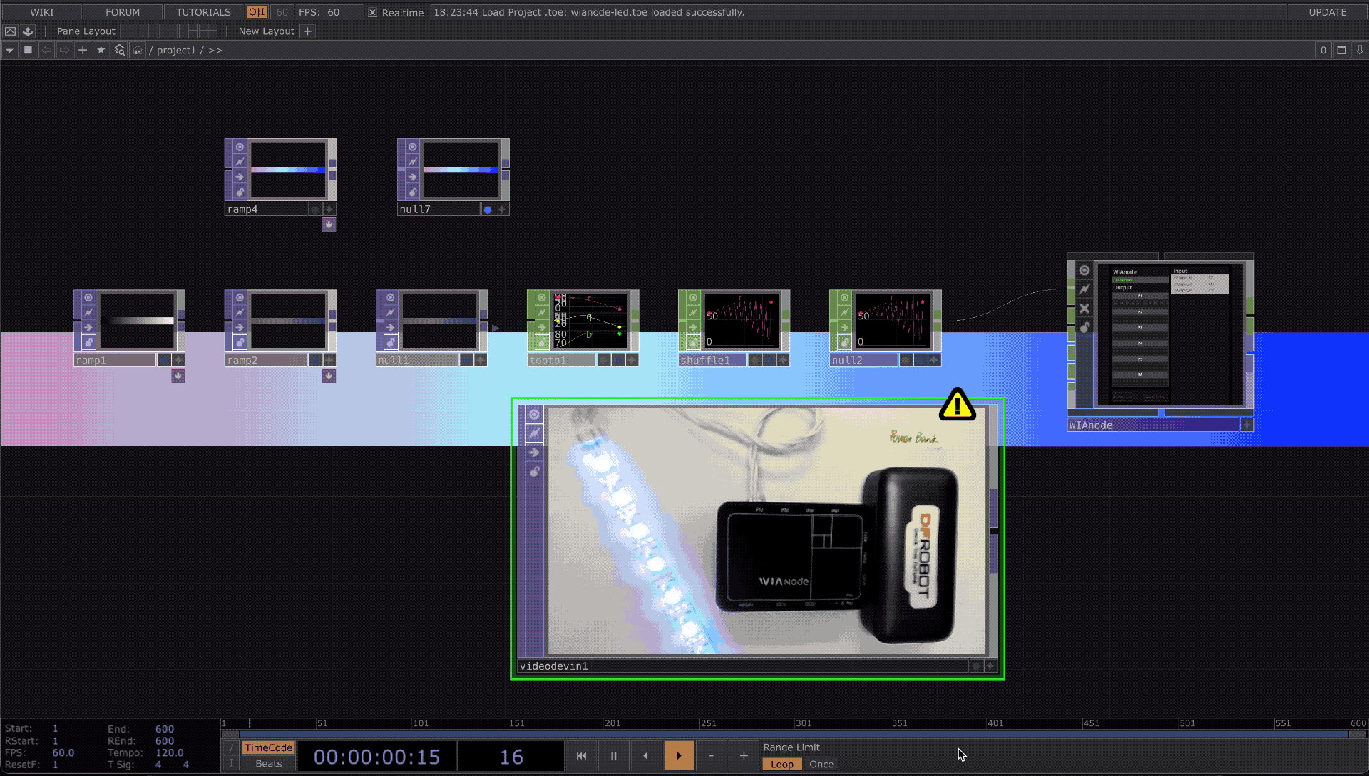Enable Loop range limit mode
The image size is (1369, 776).
click(781, 764)
